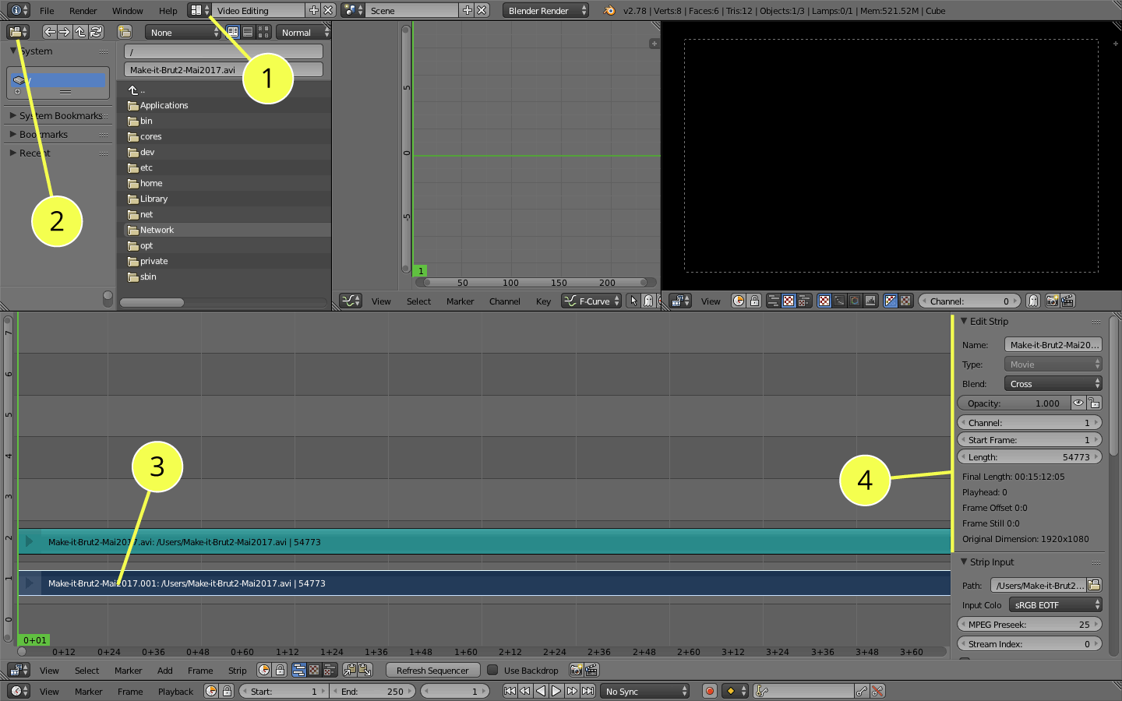Viewport: 1122px width, 701px height.
Task: Open the Help menu
Action: point(168,10)
